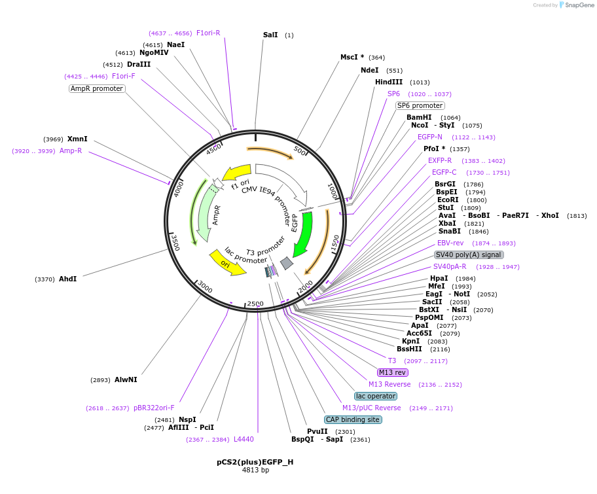This screenshot has width=597, height=494.
Task: Click the pCS2(plus)EGFP_H plasmid title
Action: coord(255,461)
